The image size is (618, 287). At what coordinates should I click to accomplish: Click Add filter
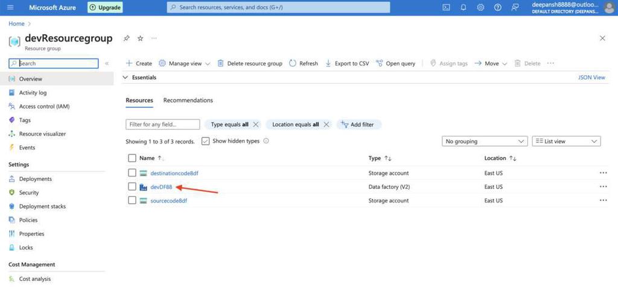click(x=358, y=124)
